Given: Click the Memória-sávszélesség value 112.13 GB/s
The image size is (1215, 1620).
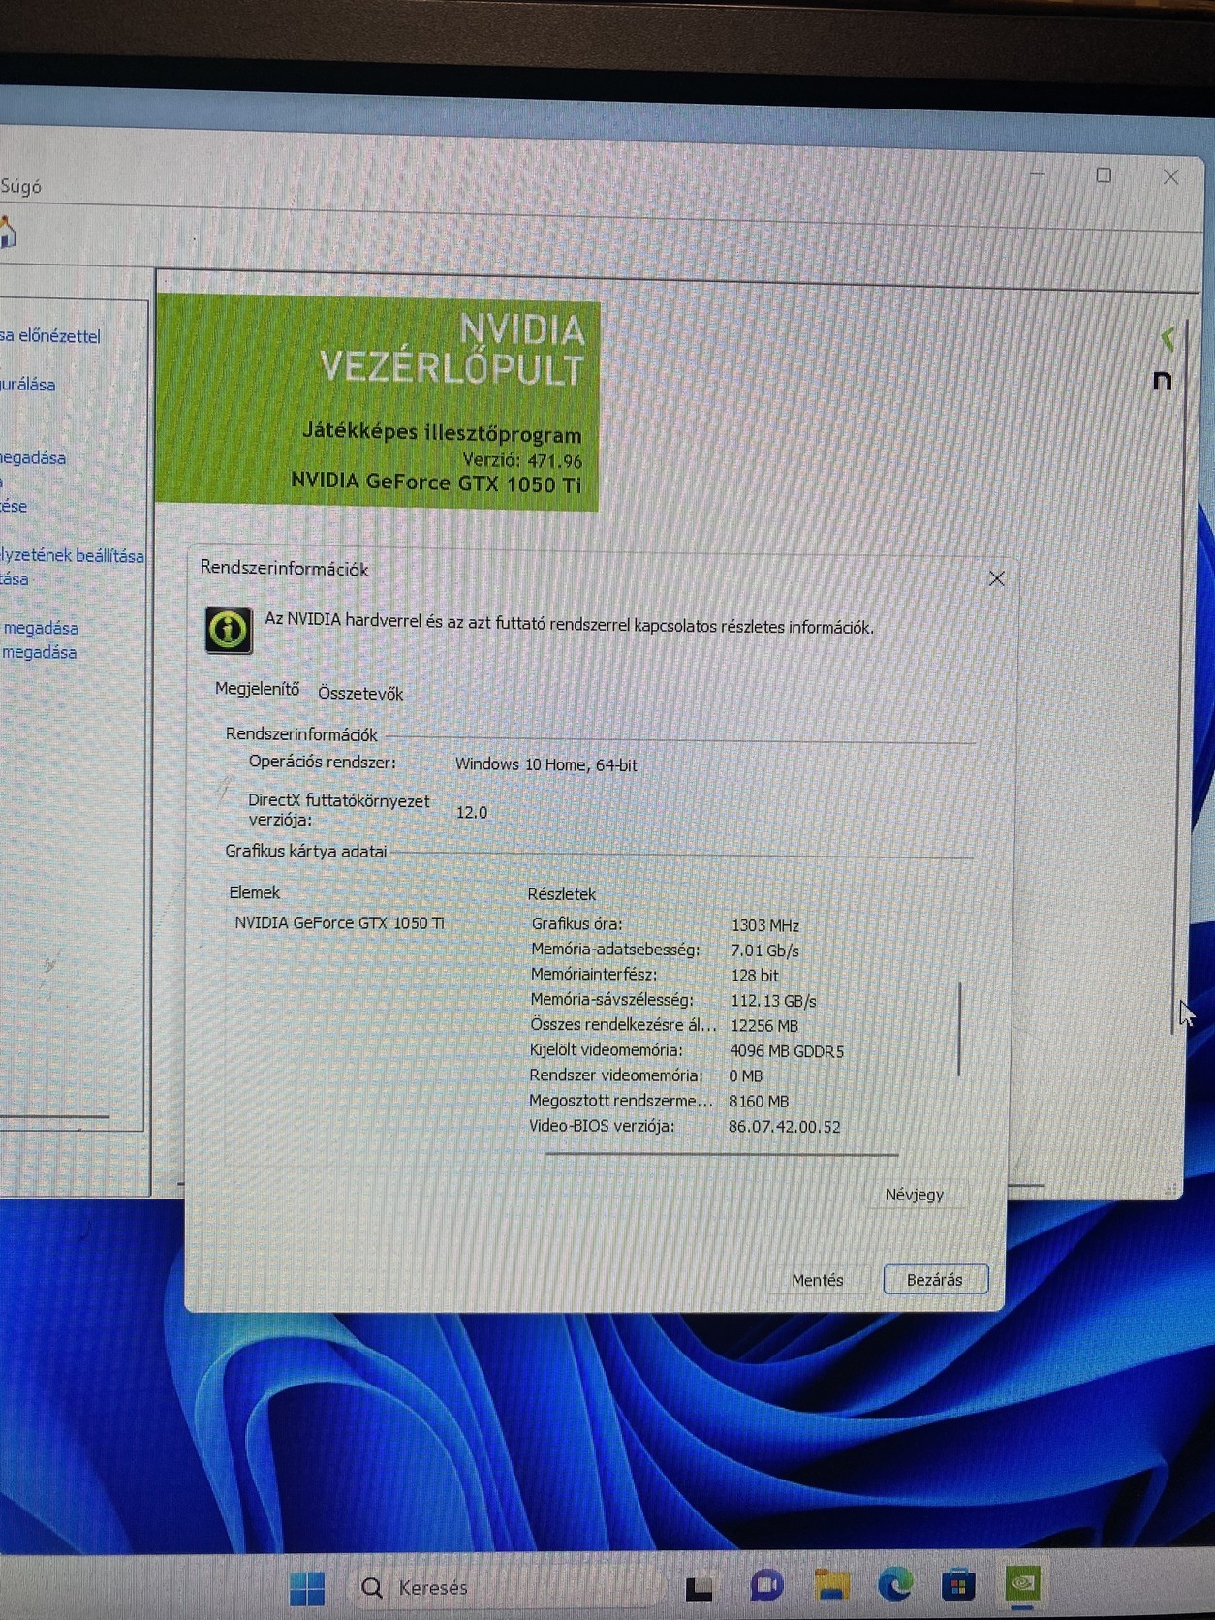Looking at the screenshot, I should pyautogui.click(x=773, y=1001).
